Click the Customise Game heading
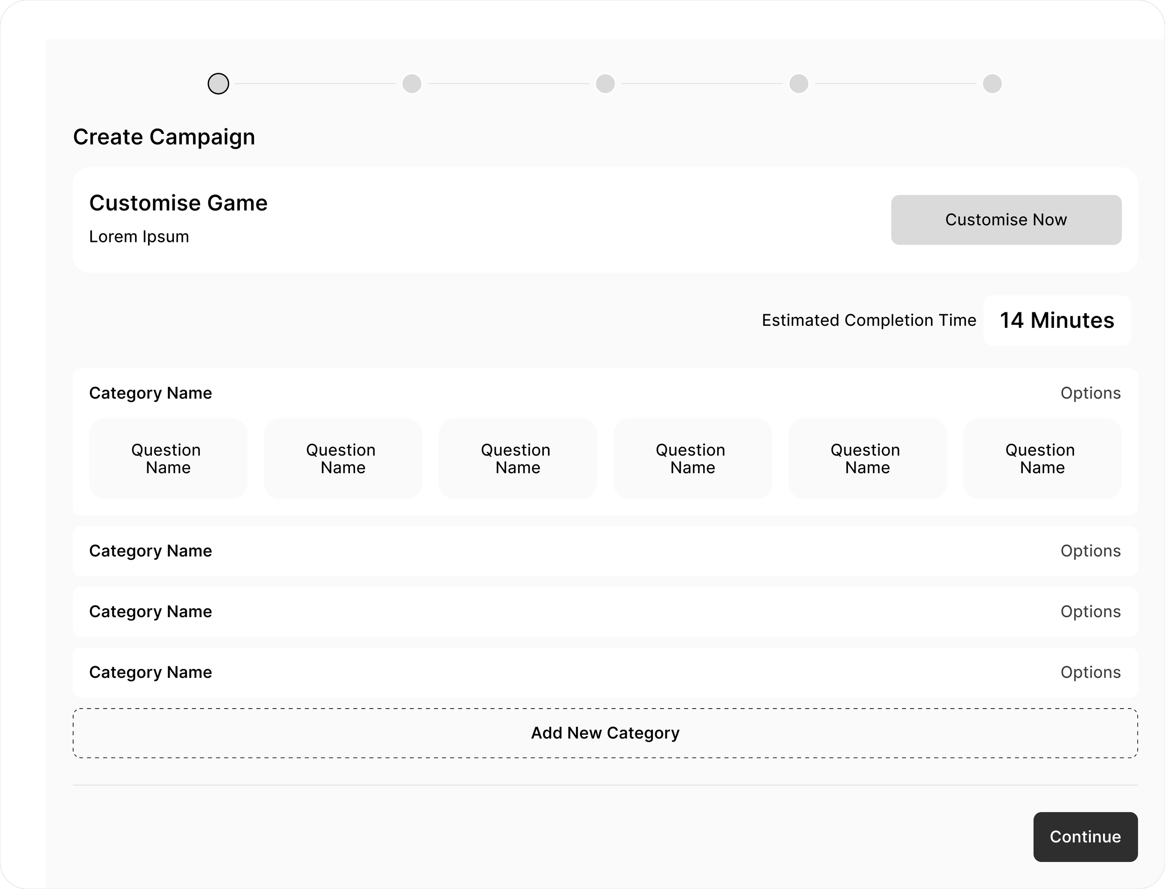The height and width of the screenshot is (889, 1165). click(x=178, y=203)
